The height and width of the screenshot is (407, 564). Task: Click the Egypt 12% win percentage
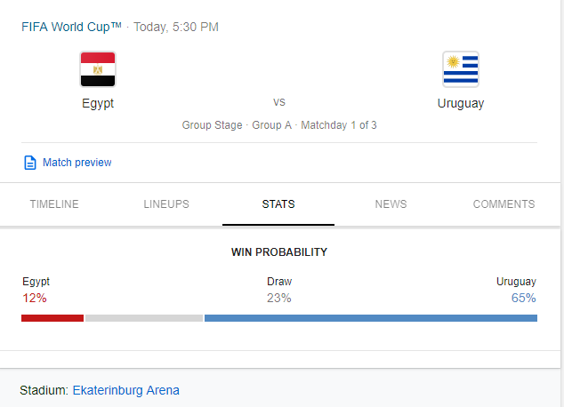click(x=35, y=298)
